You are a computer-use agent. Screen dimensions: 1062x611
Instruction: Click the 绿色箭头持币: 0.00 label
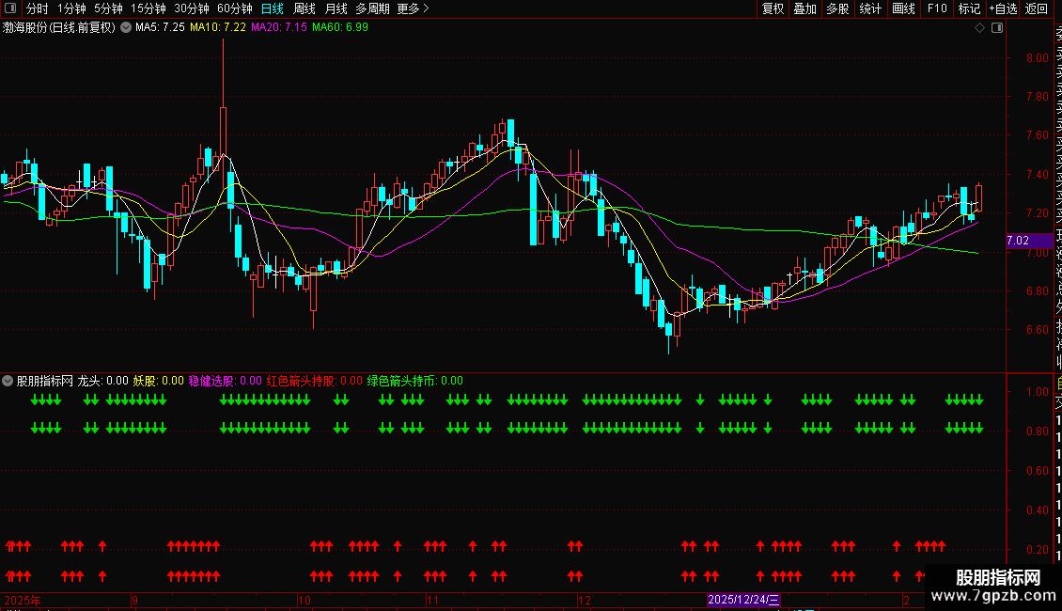tap(415, 381)
